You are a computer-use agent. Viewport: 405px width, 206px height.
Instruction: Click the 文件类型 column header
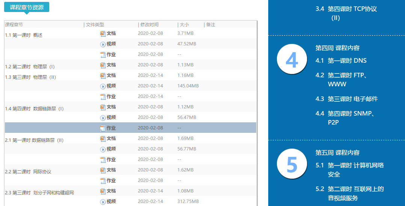[x=95, y=25]
